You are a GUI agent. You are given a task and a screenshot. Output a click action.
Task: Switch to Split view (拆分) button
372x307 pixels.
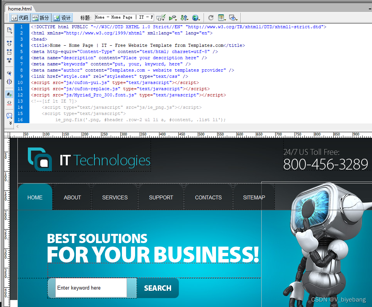click(x=41, y=18)
